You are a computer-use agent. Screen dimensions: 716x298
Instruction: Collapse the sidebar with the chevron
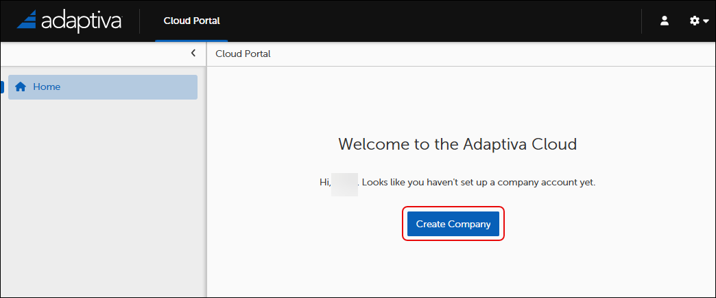point(193,53)
